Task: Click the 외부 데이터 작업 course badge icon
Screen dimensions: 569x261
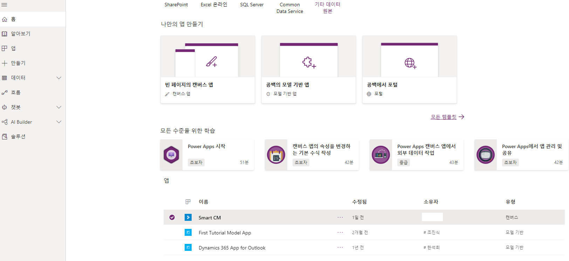Action: [x=381, y=155]
